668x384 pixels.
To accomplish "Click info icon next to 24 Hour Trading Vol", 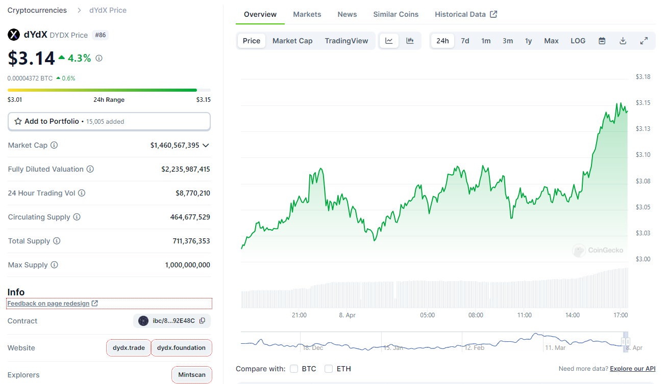I will (x=82, y=193).
